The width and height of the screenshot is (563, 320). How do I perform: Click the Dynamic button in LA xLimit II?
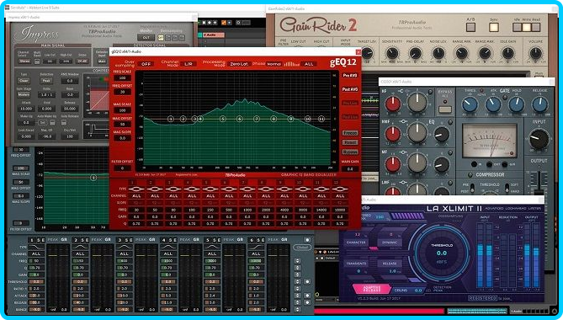tap(389, 243)
